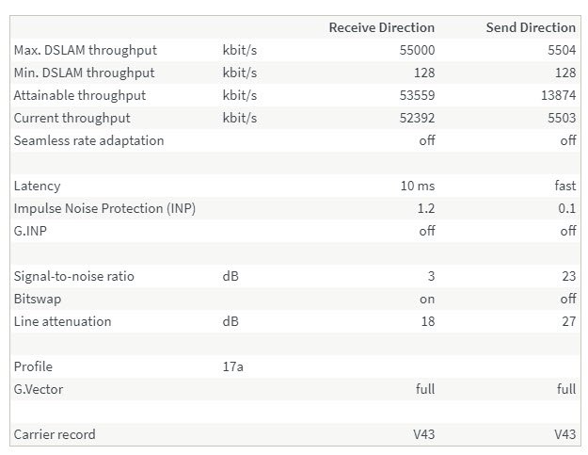Viewport: 588px width, 455px height.
Task: Click the Bitswap receive value on
Action: [x=427, y=300]
